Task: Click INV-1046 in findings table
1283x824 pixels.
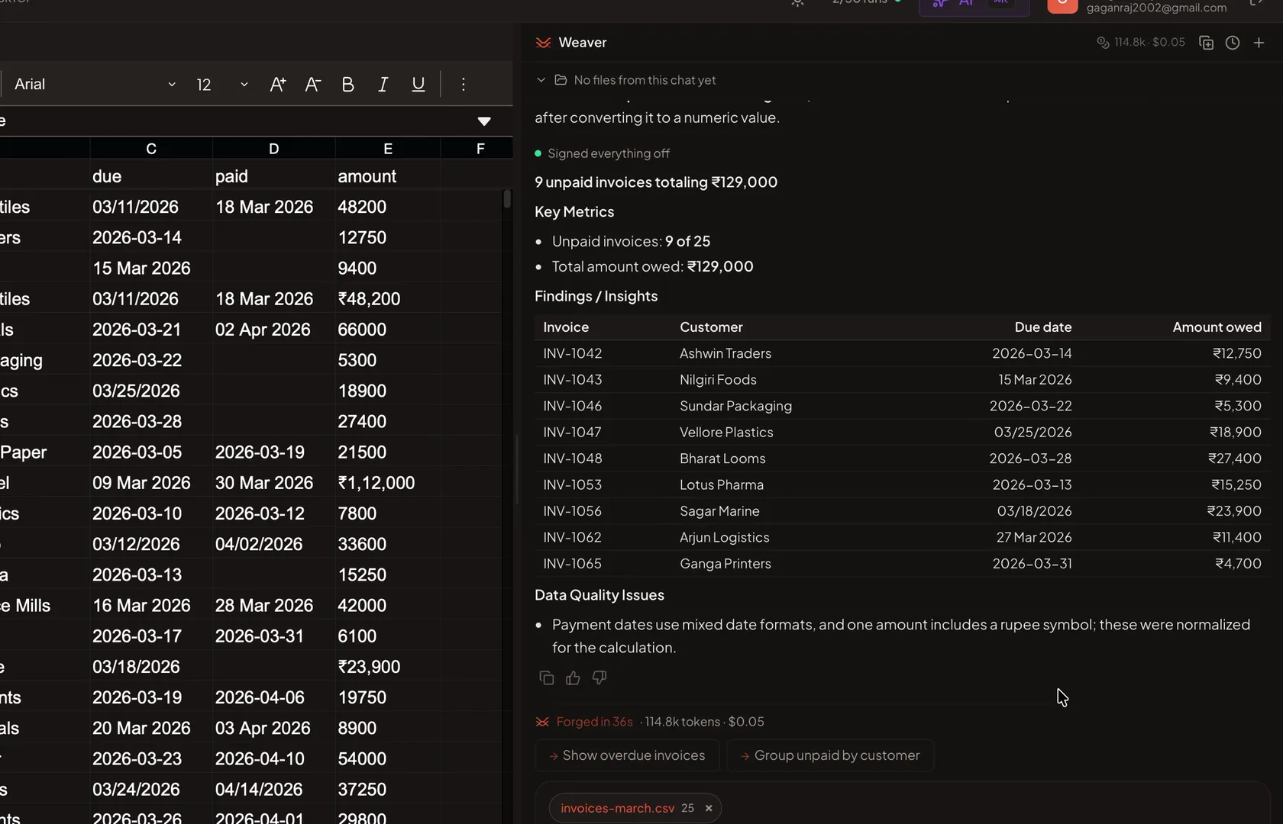Action: pos(573,406)
